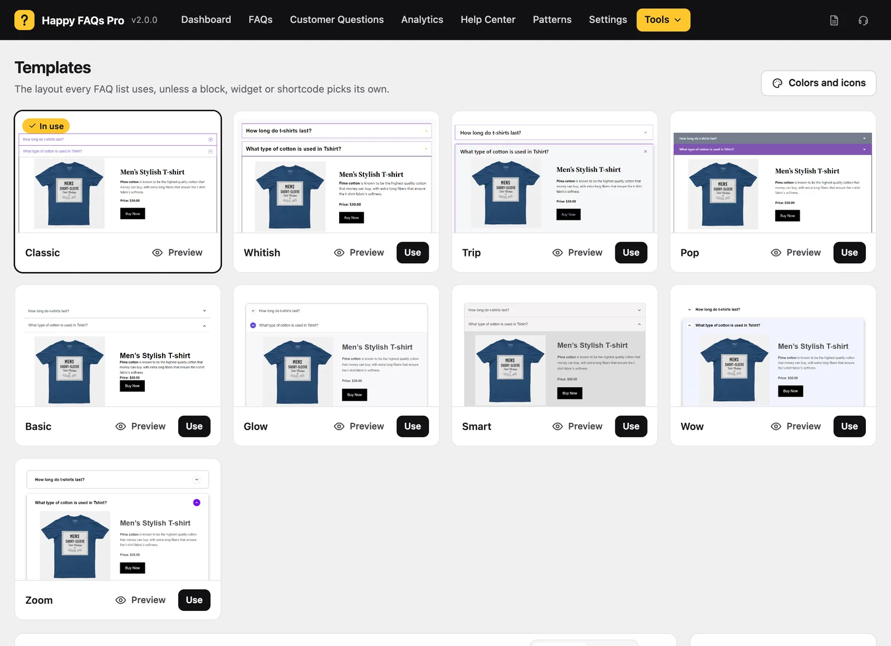Use the Wow template
Viewport: 891px width, 646px height.
(849, 426)
